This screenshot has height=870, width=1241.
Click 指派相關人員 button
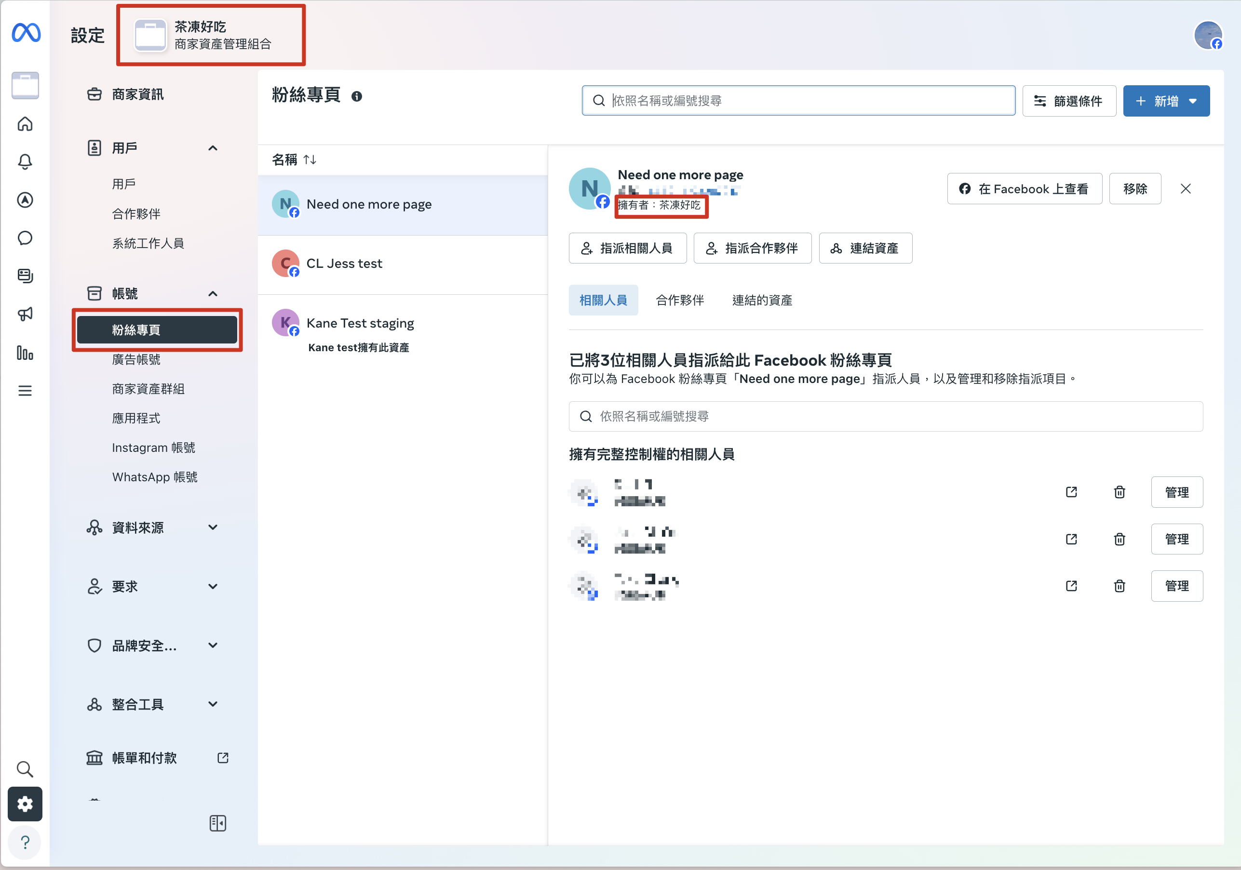point(628,249)
